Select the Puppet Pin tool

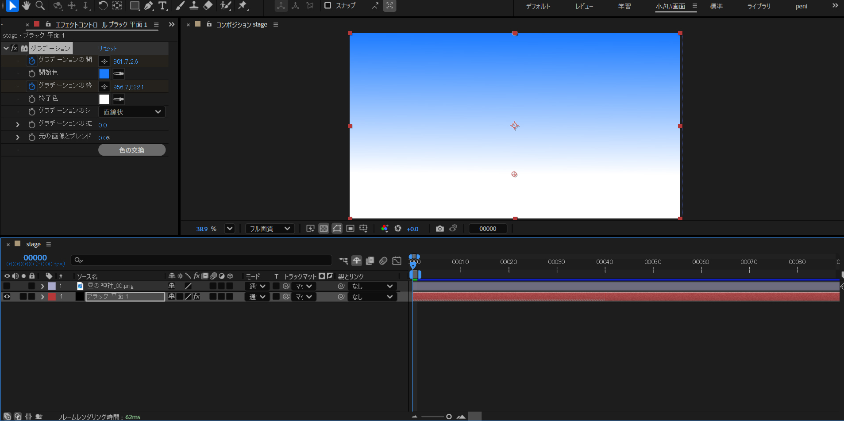(x=243, y=6)
